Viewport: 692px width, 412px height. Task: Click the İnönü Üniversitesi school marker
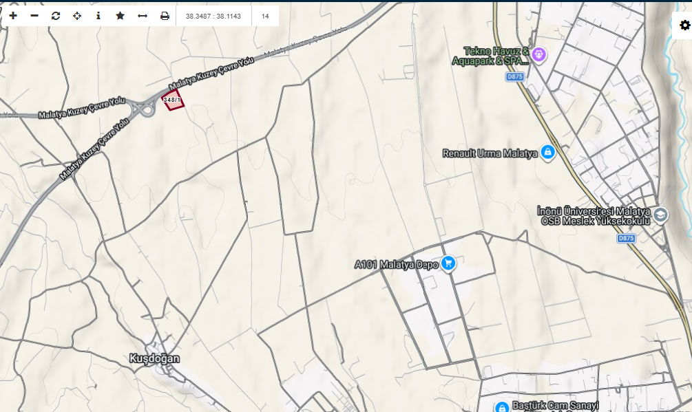660,215
